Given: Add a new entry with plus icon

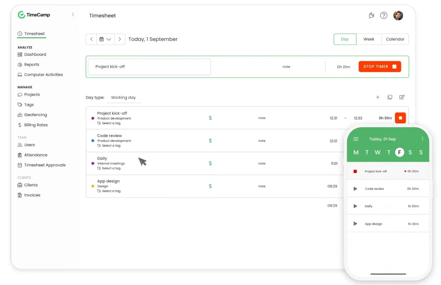Looking at the screenshot, I should [x=378, y=97].
